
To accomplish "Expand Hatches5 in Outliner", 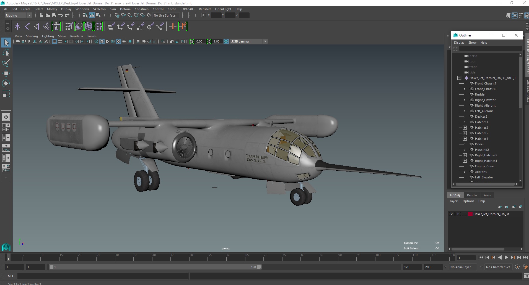I will pyautogui.click(x=465, y=133).
